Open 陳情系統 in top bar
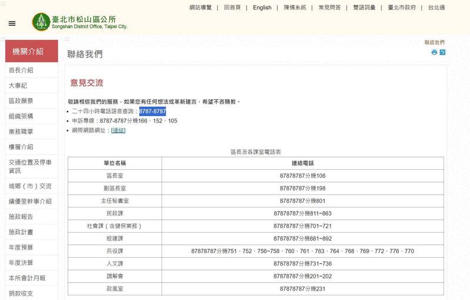 295,8
